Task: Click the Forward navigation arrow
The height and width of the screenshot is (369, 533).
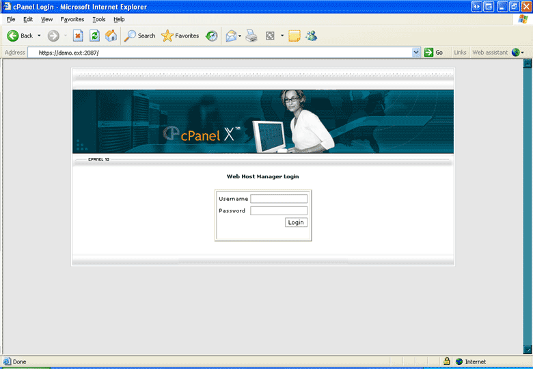Action: point(53,36)
